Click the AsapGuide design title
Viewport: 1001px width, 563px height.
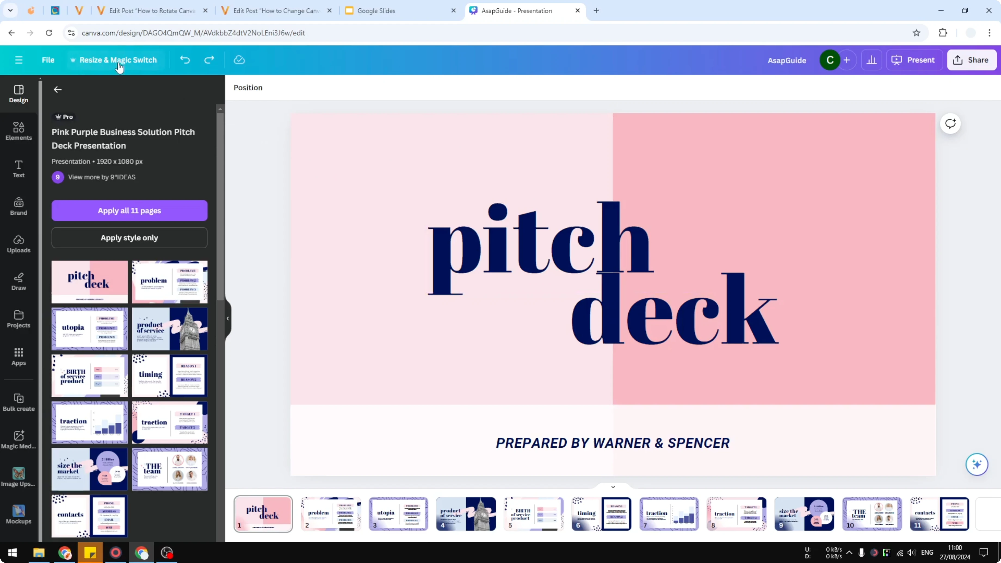[x=786, y=60]
